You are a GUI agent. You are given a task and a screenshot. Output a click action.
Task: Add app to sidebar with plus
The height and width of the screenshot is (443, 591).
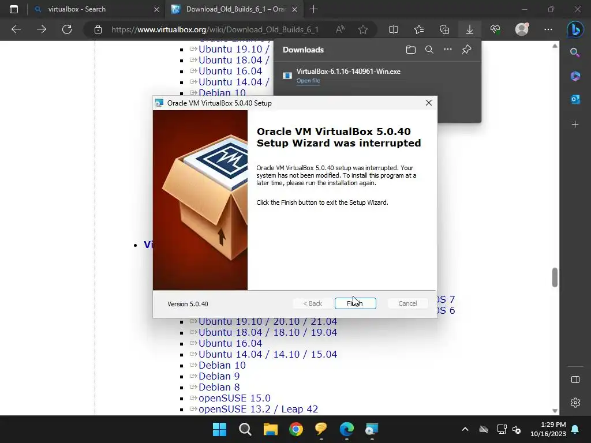[x=575, y=125]
